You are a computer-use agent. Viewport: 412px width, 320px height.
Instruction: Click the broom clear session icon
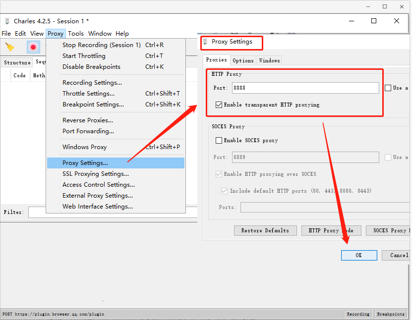10,47
